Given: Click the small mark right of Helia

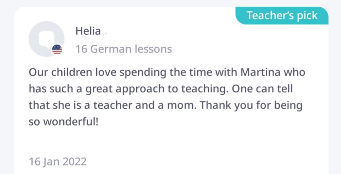Looking at the screenshot, I should click(x=106, y=33).
